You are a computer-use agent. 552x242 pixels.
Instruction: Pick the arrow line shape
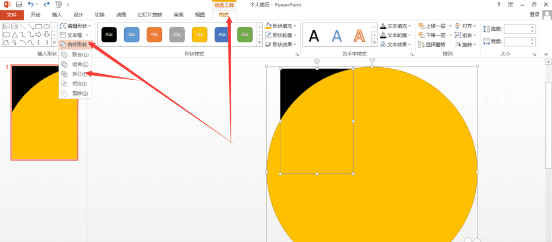tap(30, 26)
